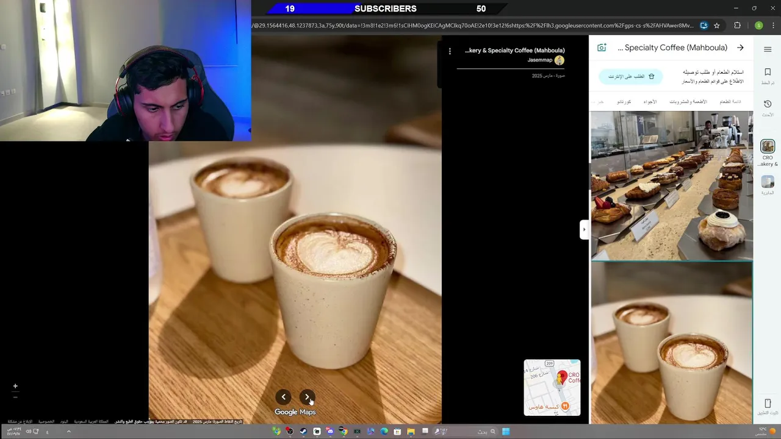The width and height of the screenshot is (781, 439).
Task: Select the food menu category tab
Action: (x=730, y=102)
